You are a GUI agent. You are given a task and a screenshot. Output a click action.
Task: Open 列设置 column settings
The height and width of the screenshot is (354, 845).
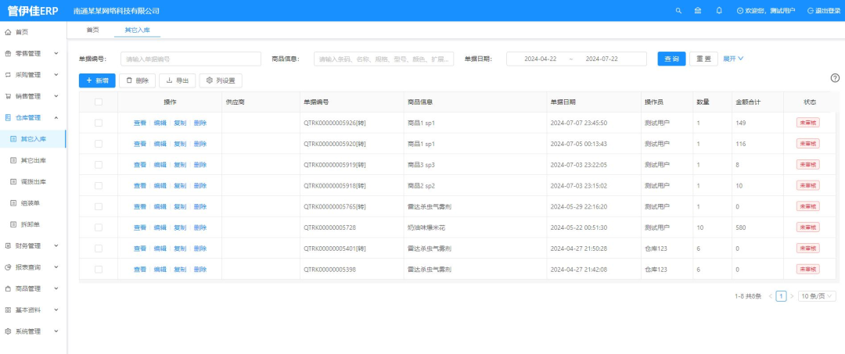[221, 80]
